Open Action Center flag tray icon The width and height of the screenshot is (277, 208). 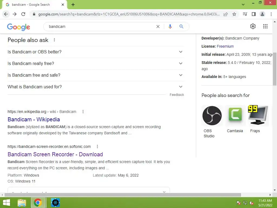pyautogui.click(x=239, y=203)
